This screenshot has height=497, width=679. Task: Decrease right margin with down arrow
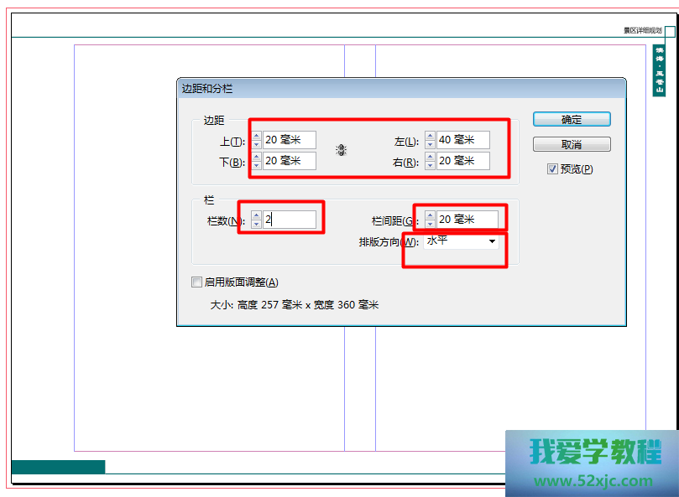[430, 165]
